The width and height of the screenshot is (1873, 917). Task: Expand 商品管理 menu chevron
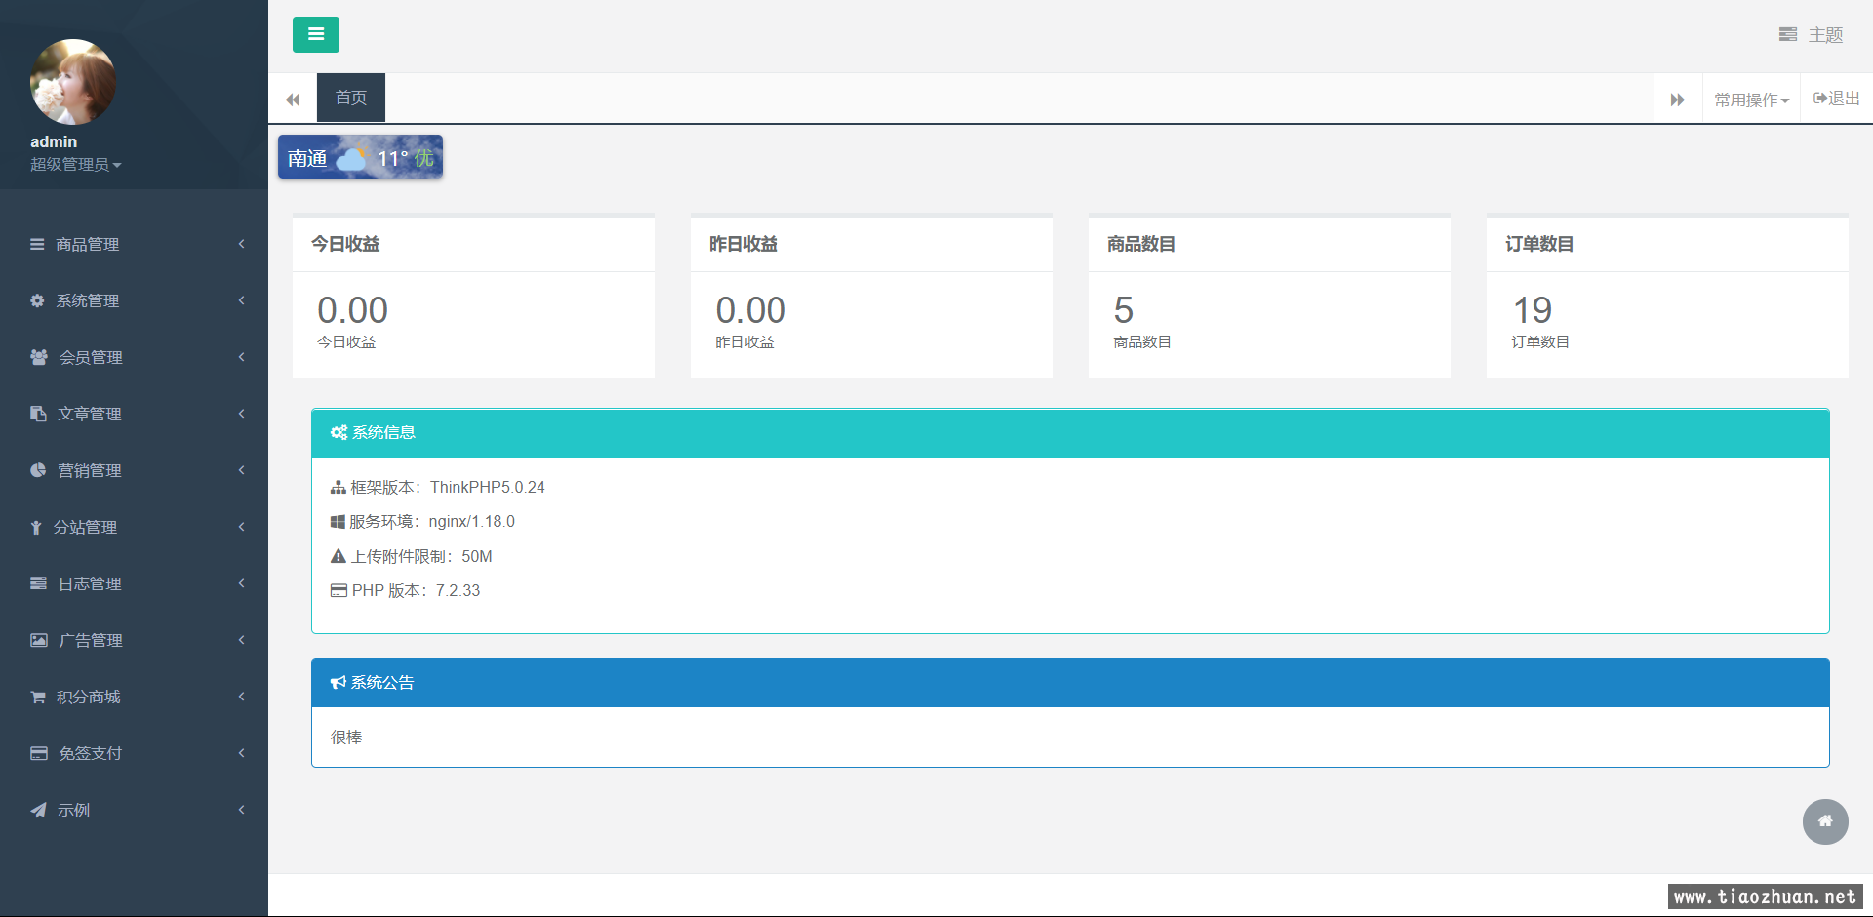241,244
